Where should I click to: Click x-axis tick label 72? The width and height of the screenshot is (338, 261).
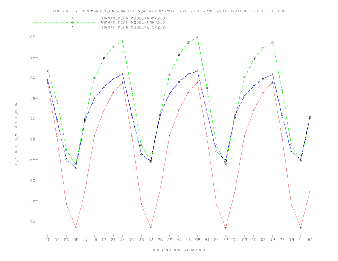pyautogui.click(x=272, y=240)
